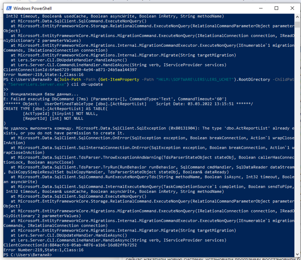Click the 'E: Failed executing DbCommand' line
This screenshot has width=301, height=260.
tap(115, 99)
